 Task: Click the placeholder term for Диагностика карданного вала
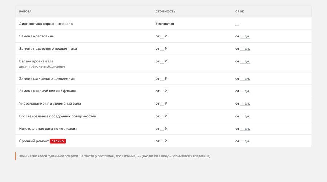[x=237, y=24]
